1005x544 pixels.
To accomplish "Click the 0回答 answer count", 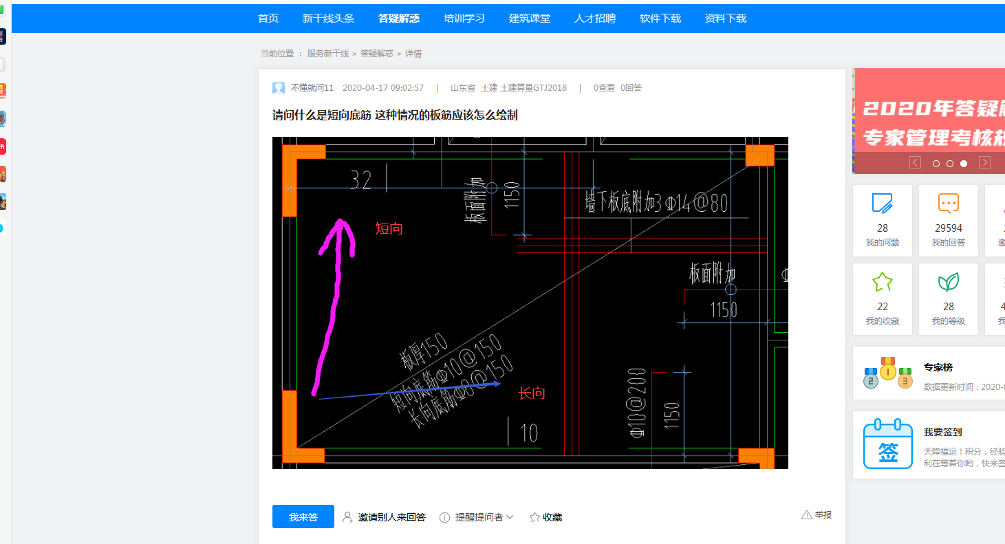I will [x=631, y=88].
